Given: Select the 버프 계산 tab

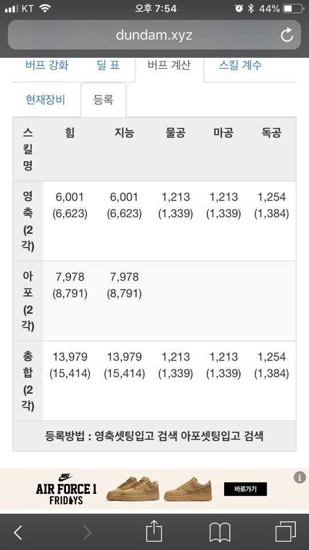Looking at the screenshot, I should (x=169, y=65).
